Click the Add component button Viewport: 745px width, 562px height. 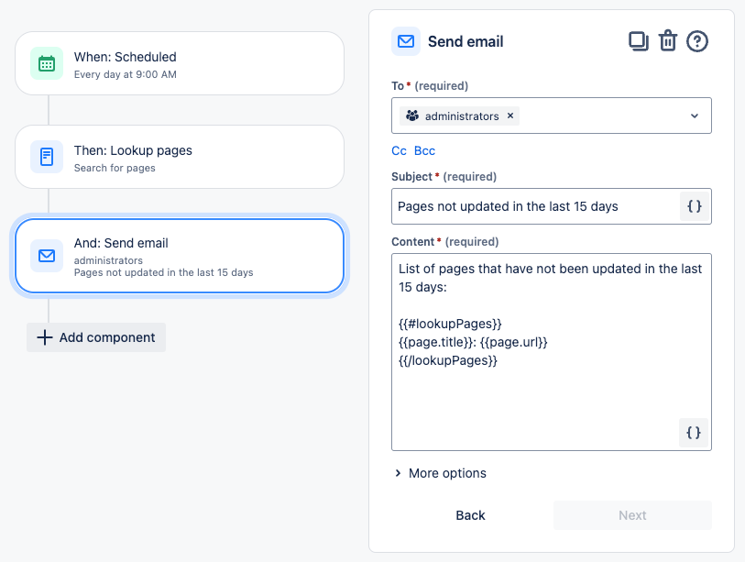95,337
